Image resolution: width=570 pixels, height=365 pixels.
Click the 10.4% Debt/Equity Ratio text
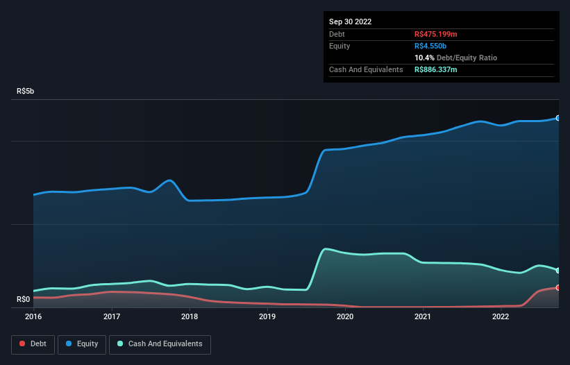456,58
